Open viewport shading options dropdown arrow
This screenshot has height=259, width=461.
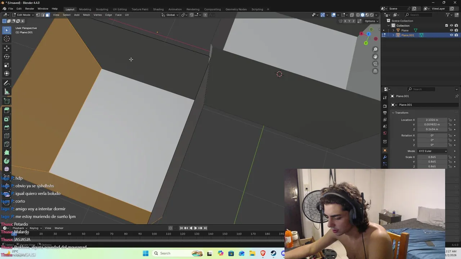[376, 15]
